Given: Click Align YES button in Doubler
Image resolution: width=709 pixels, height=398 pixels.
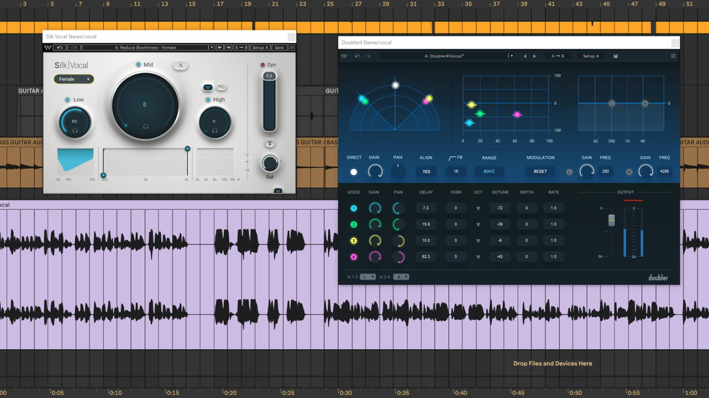Looking at the screenshot, I should tap(426, 171).
